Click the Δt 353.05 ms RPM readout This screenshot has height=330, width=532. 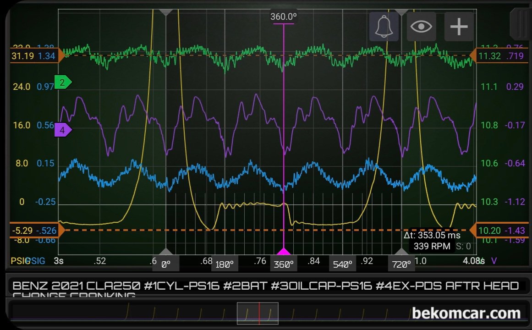432,241
